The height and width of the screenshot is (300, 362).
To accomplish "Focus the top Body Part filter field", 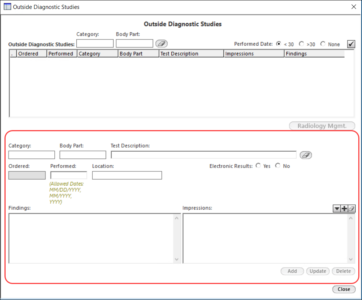I will tap(134, 43).
